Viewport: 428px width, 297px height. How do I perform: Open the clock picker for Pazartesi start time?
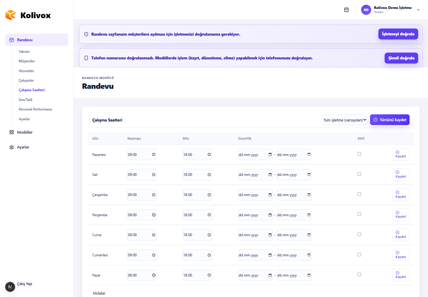click(x=154, y=154)
